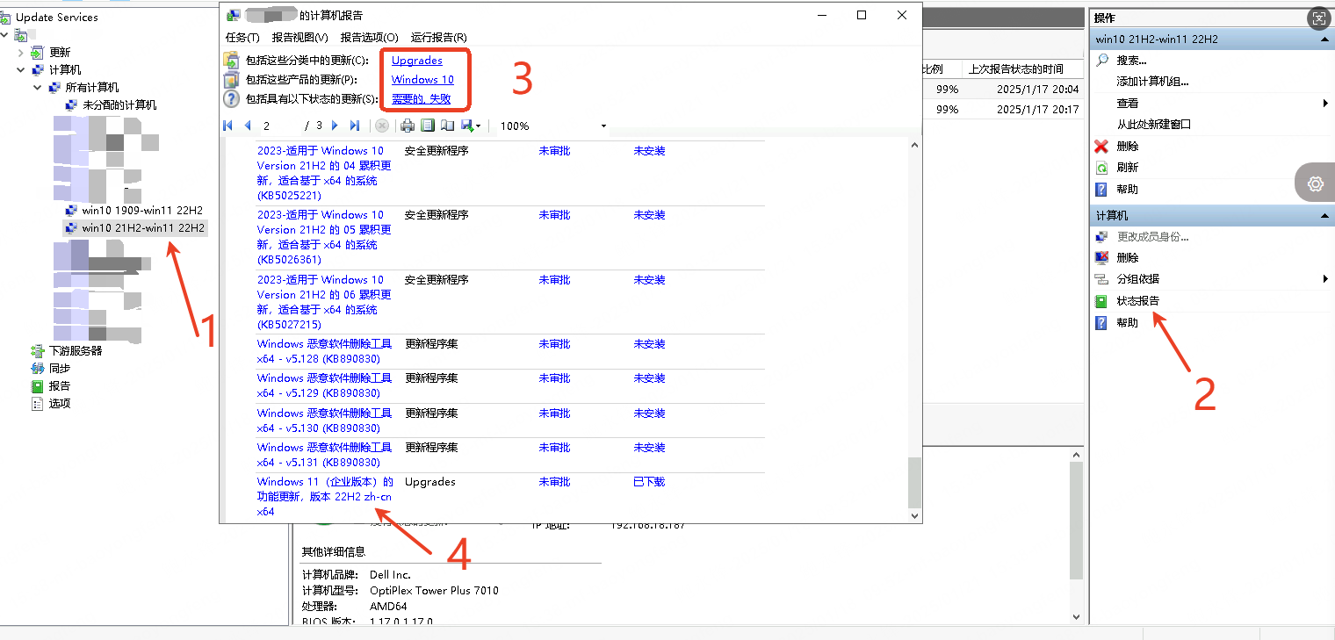Click the 选项 options icon

38,404
